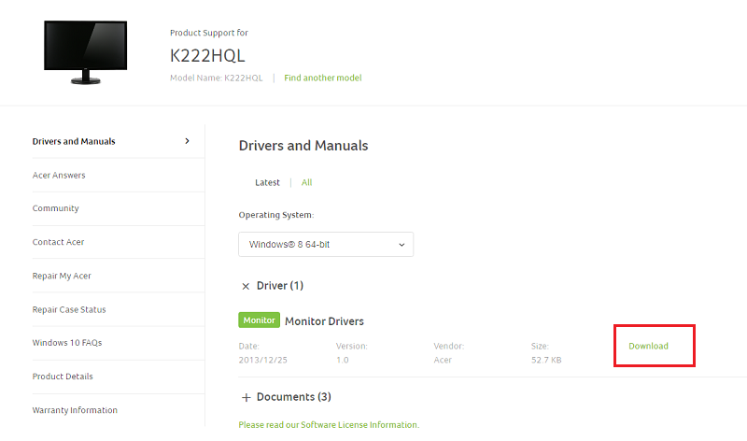Open the Operating System dropdown
The height and width of the screenshot is (441, 747).
(326, 244)
